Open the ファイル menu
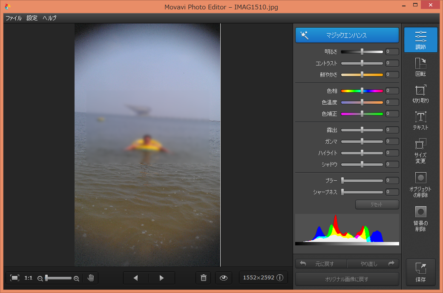Image resolution: width=443 pixels, height=293 pixels. pyautogui.click(x=14, y=18)
